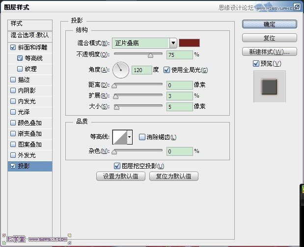This screenshot has height=247, width=304.
Task: Select the 样式 header in list
Action: (30, 25)
